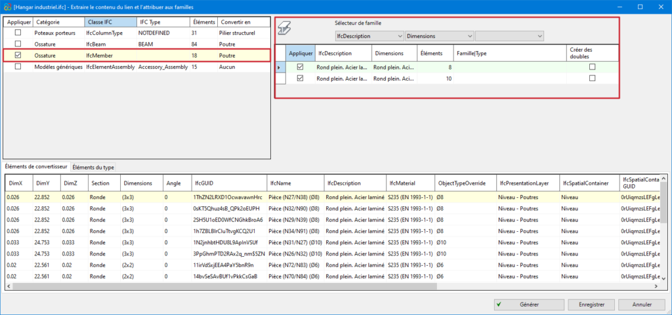This screenshot has height=315, width=672.
Task: Select the 'Pièce (N72/N83) (Ø6)' cell
Action: click(x=295, y=265)
